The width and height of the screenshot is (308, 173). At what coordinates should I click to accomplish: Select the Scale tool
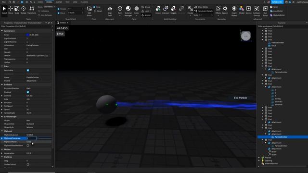pos(17,10)
